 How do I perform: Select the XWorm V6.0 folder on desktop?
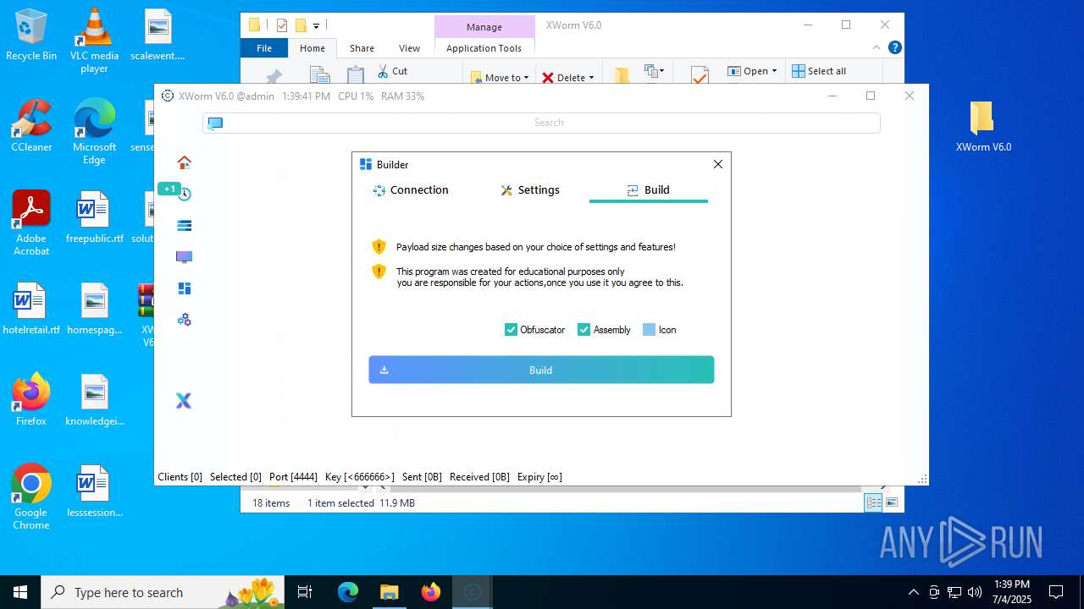coord(983,127)
